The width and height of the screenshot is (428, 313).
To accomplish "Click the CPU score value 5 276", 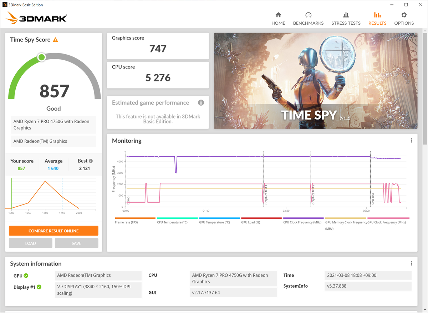I will 158,77.
